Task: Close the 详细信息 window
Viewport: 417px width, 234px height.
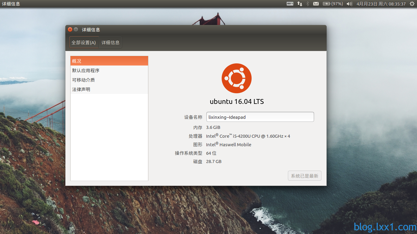Action: click(x=70, y=30)
